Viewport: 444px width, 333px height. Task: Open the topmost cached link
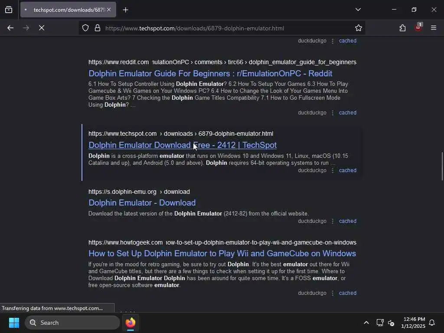click(x=348, y=41)
